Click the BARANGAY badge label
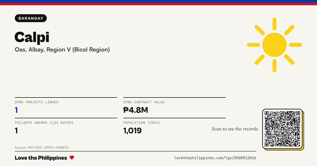 [31, 18]
